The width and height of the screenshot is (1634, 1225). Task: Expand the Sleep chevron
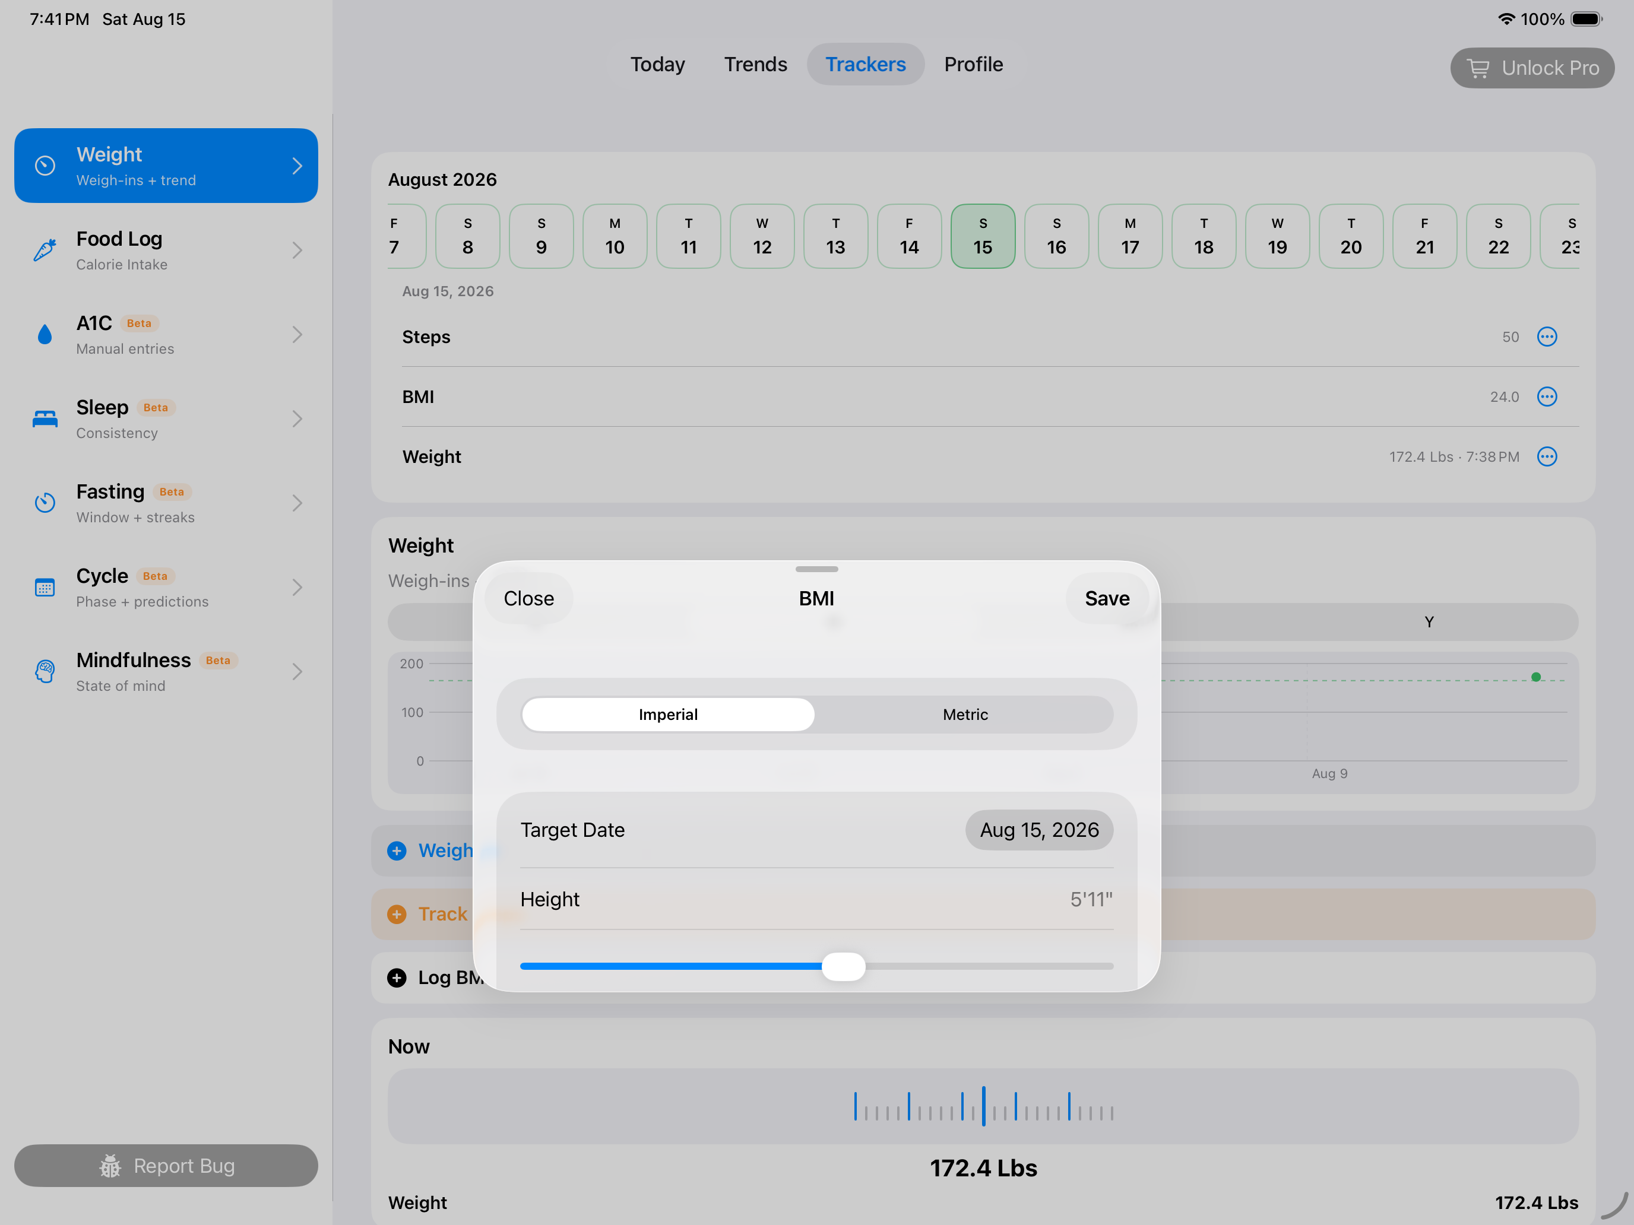pyautogui.click(x=297, y=418)
